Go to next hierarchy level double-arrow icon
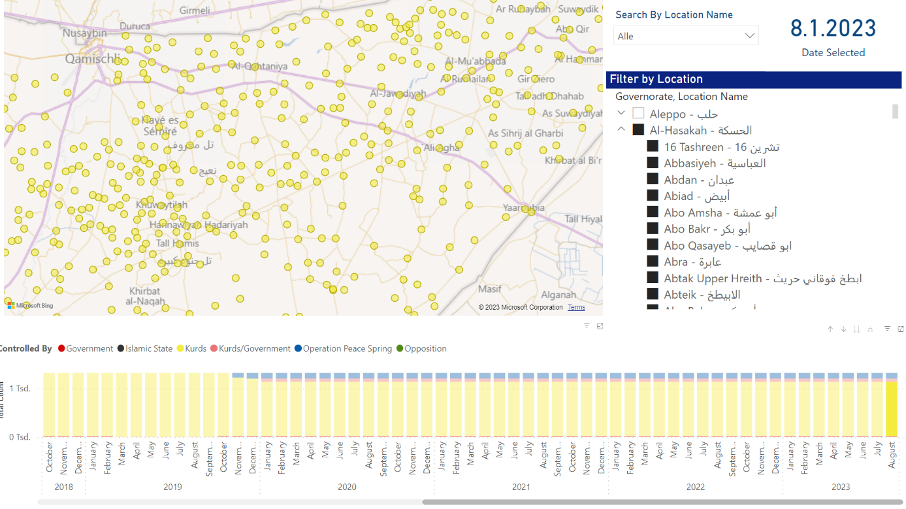906x509 pixels. 856,329
